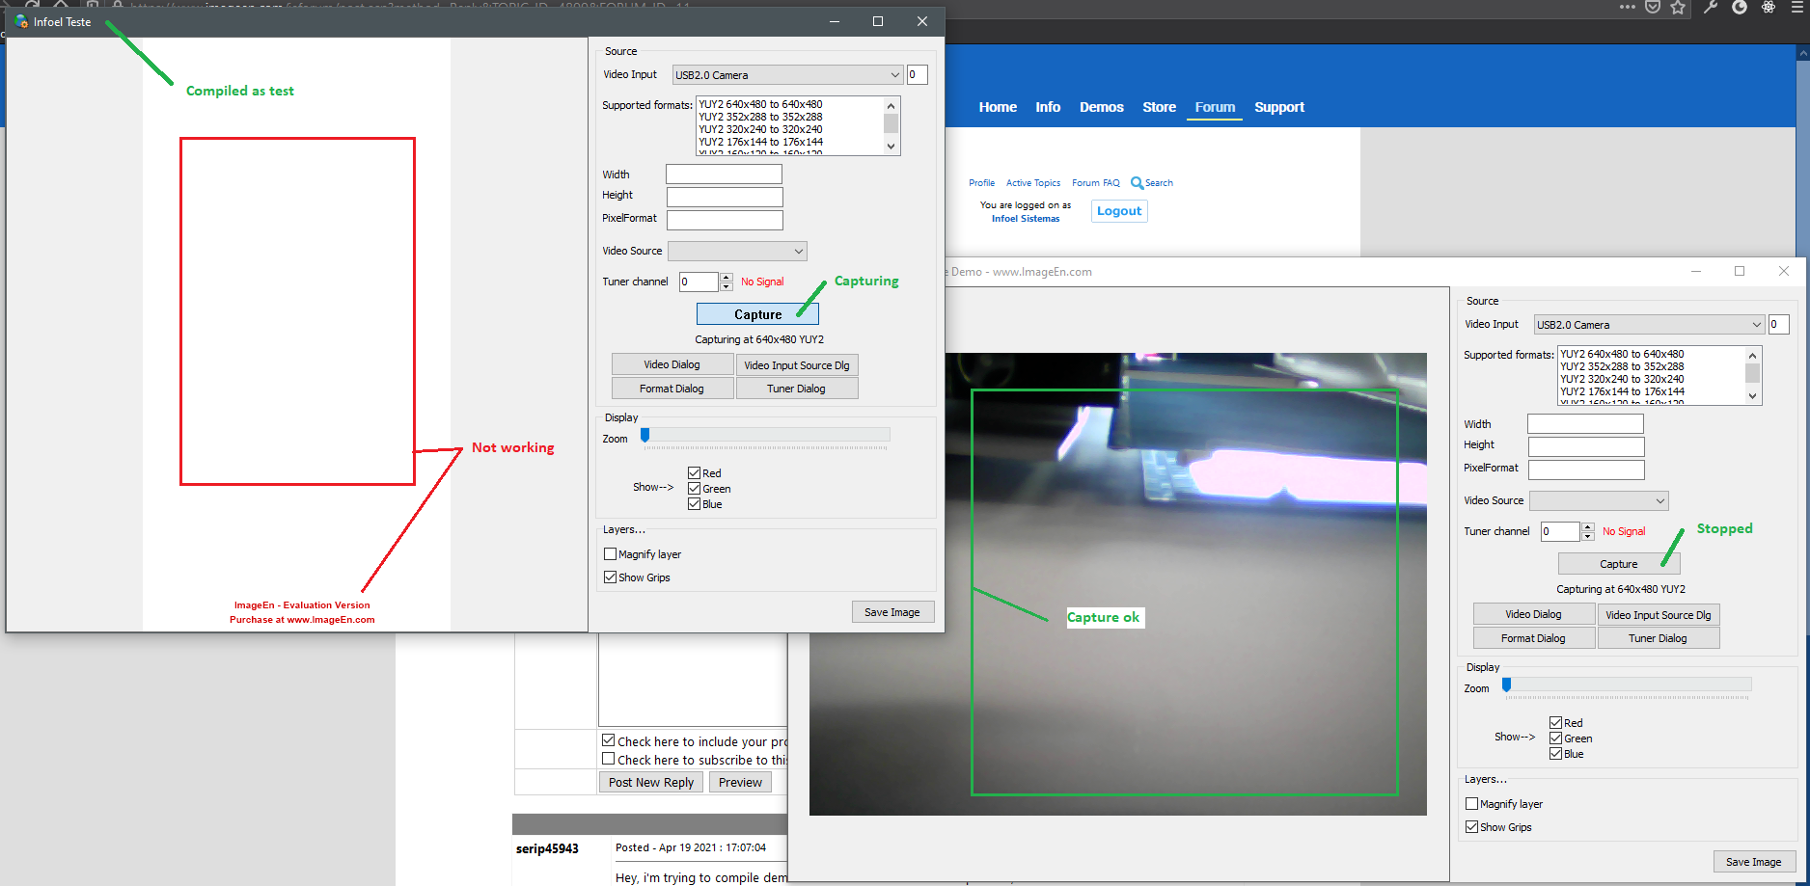Image resolution: width=1810 pixels, height=886 pixels.
Task: Uncheck Blue channel in Infoel Teste window
Action: click(694, 504)
